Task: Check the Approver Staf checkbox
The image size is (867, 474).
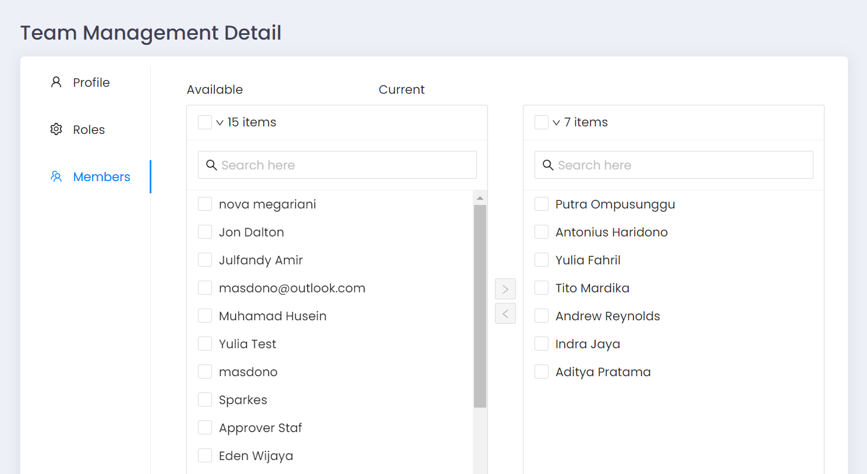Action: pos(205,427)
